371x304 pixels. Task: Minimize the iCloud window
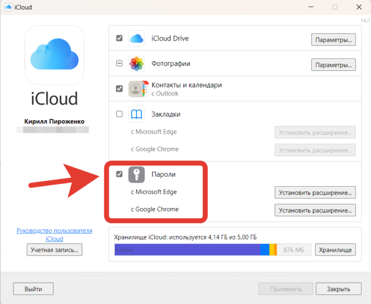(x=311, y=7)
